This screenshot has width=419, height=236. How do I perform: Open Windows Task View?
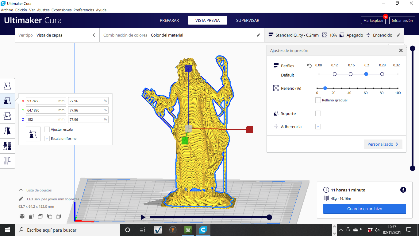[x=142, y=230]
